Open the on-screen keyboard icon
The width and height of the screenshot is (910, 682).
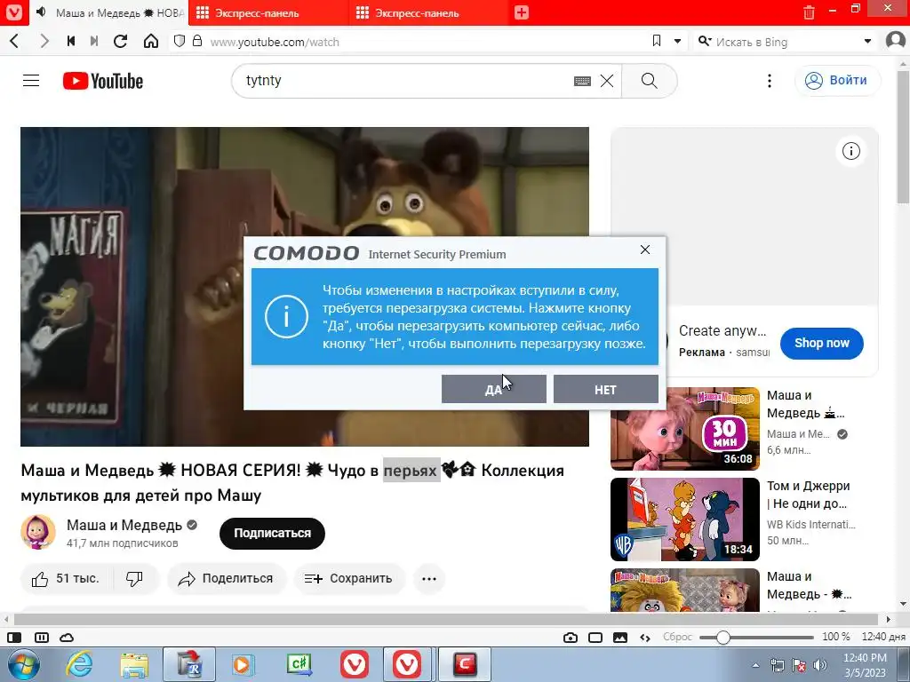click(x=582, y=81)
